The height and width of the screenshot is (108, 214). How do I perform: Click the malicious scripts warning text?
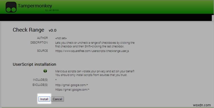click(x=95, y=73)
